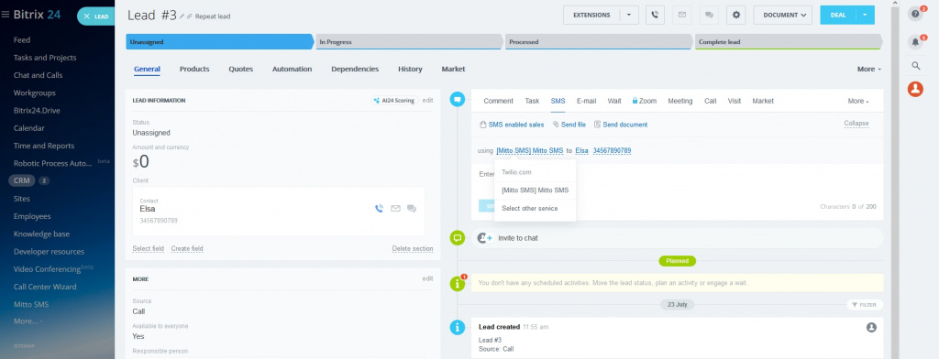Open notifications bell icon

915,42
